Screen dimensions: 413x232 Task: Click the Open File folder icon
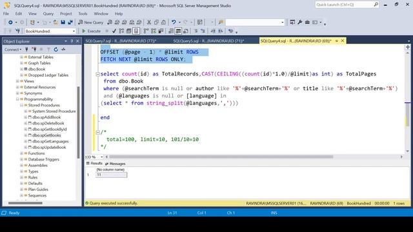pyautogui.click(x=55, y=23)
